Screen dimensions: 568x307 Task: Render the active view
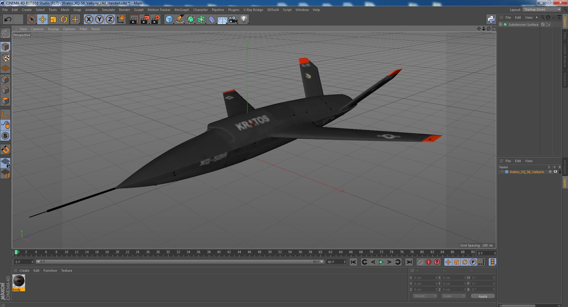134,20
